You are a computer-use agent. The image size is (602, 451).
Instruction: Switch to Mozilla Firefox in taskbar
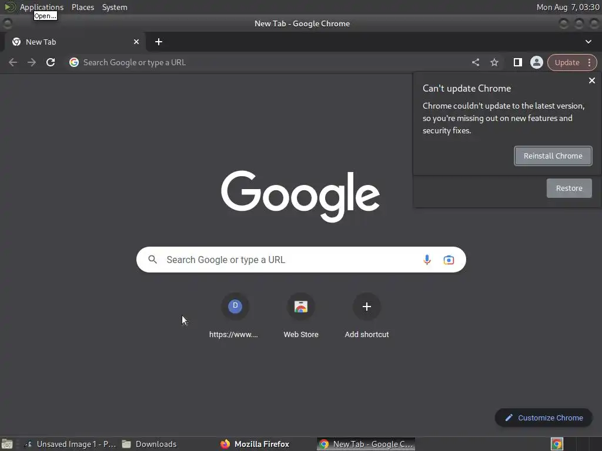point(255,444)
